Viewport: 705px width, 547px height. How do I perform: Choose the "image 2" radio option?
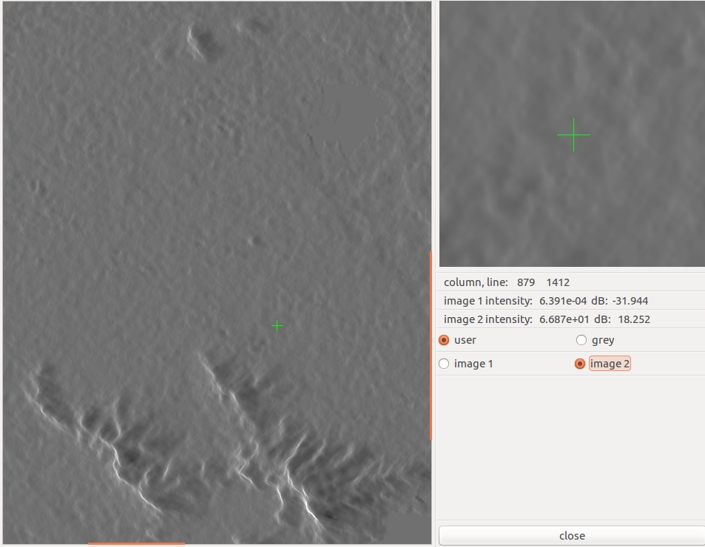click(x=580, y=364)
